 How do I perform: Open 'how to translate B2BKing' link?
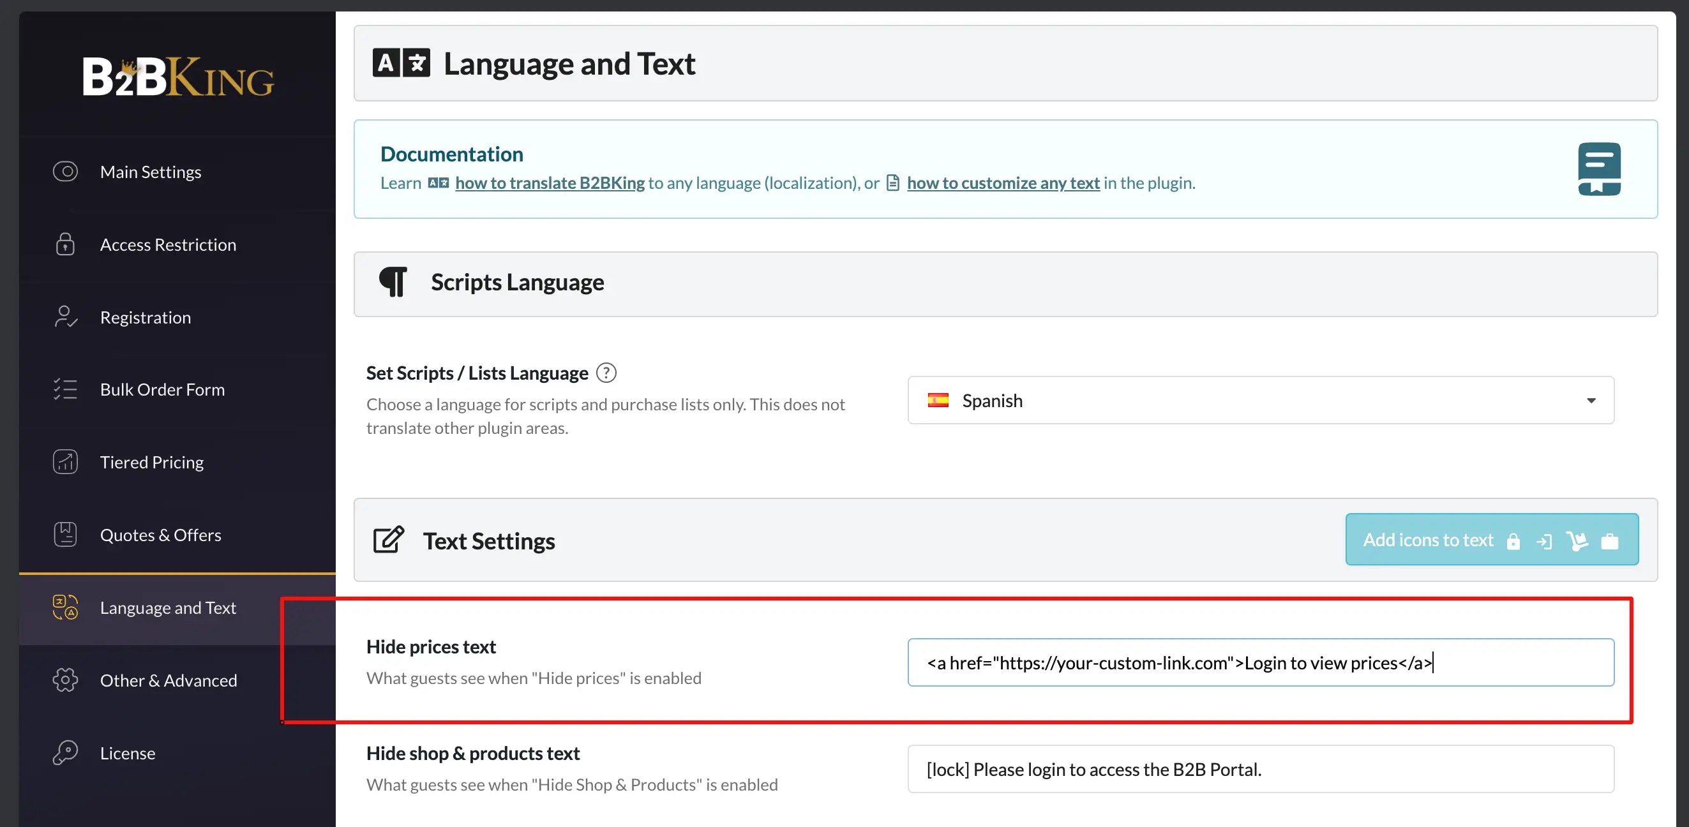[550, 183]
